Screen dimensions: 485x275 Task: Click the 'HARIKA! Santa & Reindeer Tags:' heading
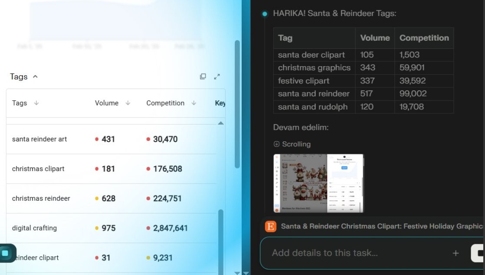click(x=334, y=13)
